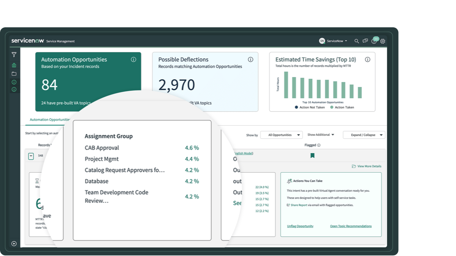The width and height of the screenshot is (456, 256).
Task: Open the conversations icon in the top bar
Action: [365, 41]
